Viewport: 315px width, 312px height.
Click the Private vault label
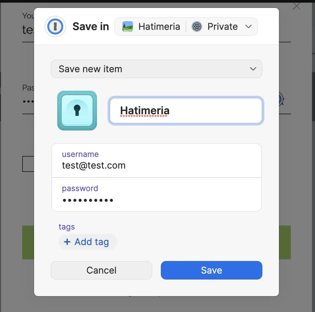tap(222, 26)
